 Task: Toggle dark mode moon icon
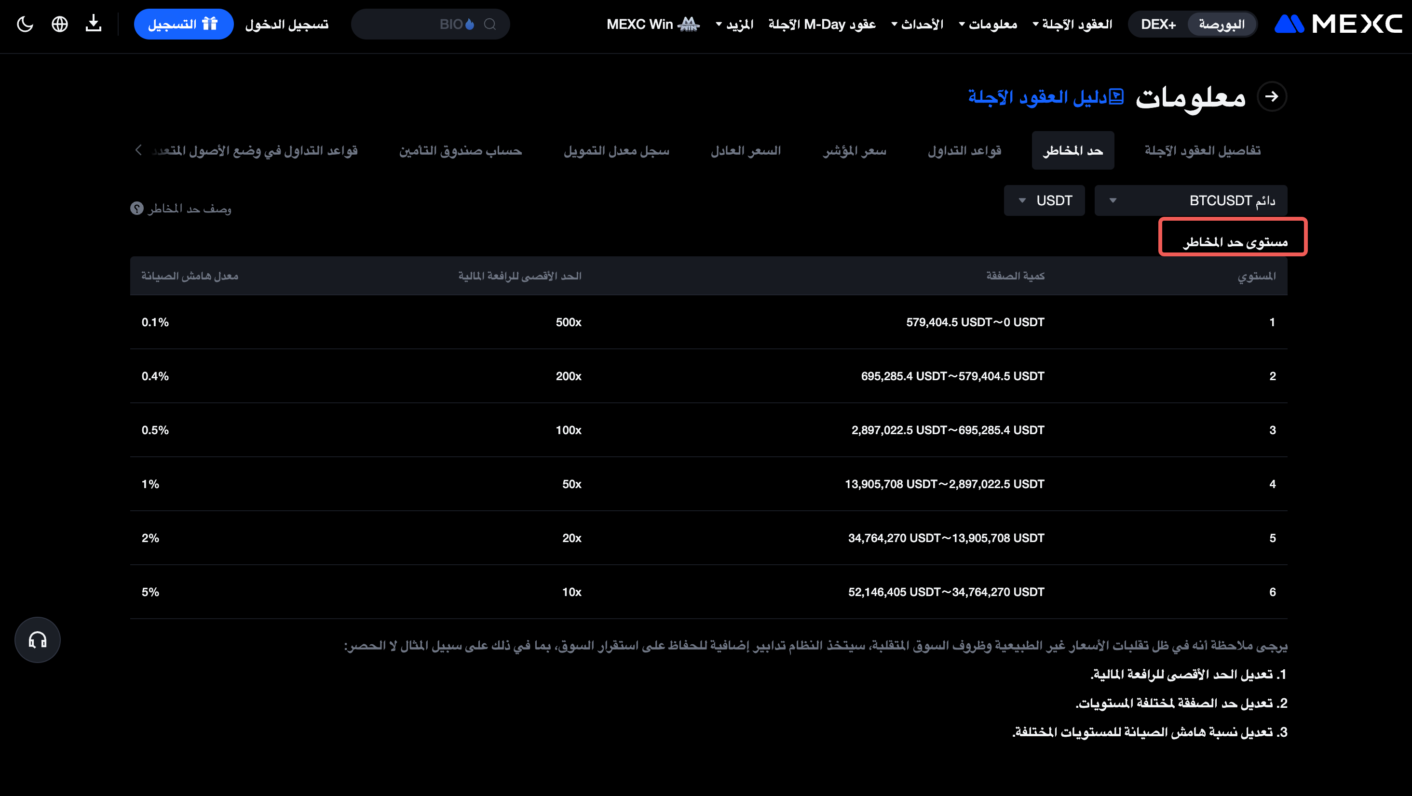pyautogui.click(x=25, y=24)
